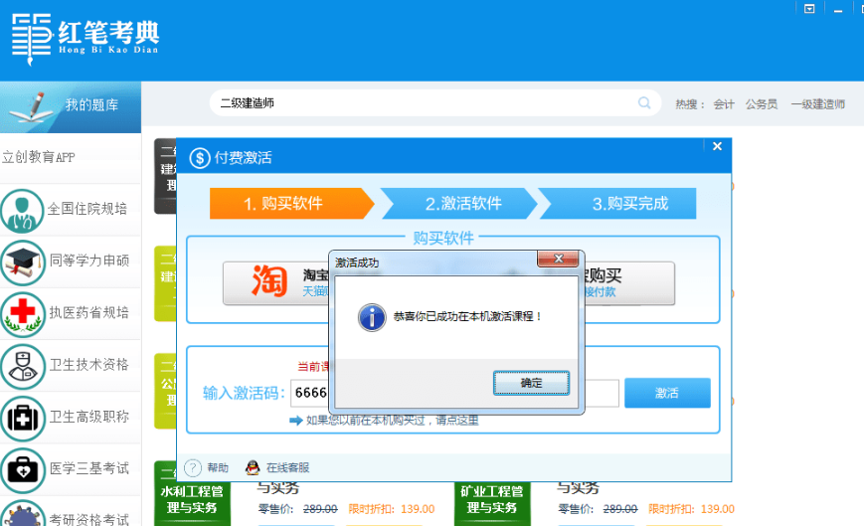Click the 帮助 question mark icon

(192, 467)
